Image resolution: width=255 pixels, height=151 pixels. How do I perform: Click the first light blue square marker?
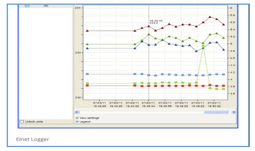(x=87, y=74)
